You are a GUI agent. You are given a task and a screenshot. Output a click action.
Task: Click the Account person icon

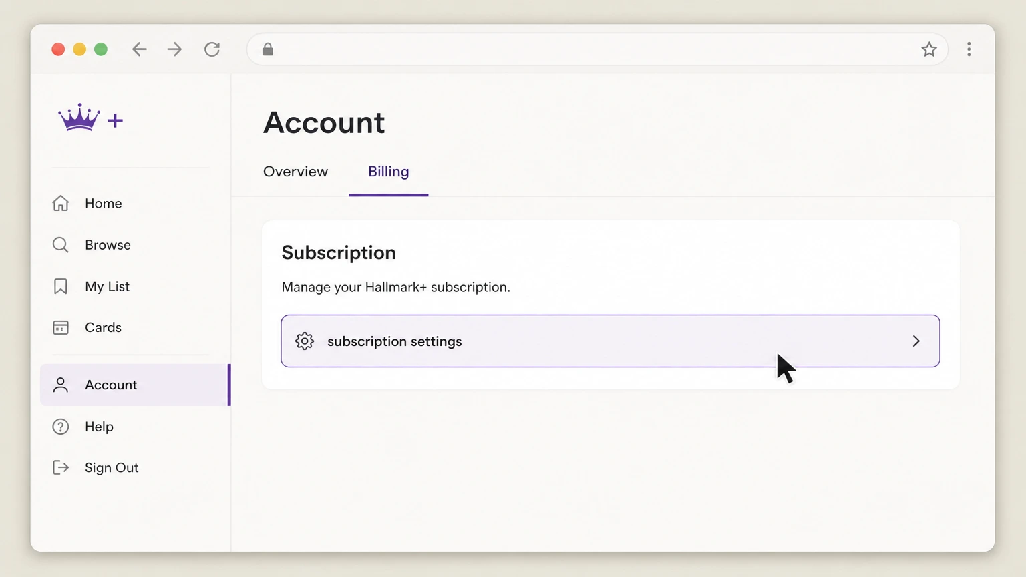click(61, 385)
